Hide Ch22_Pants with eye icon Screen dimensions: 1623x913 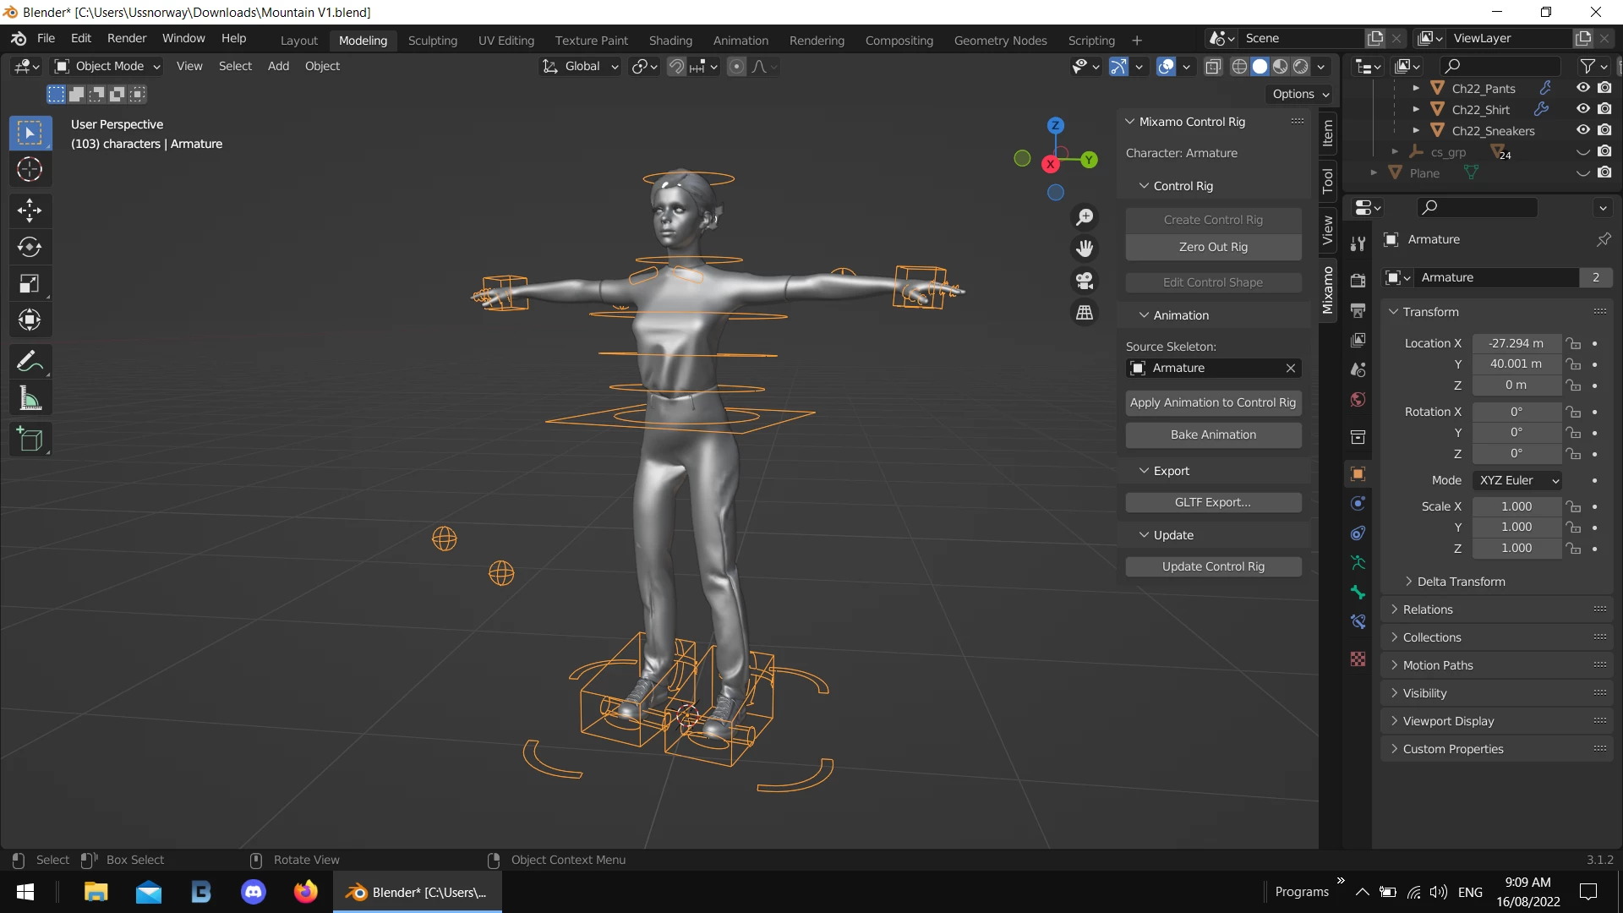point(1583,88)
